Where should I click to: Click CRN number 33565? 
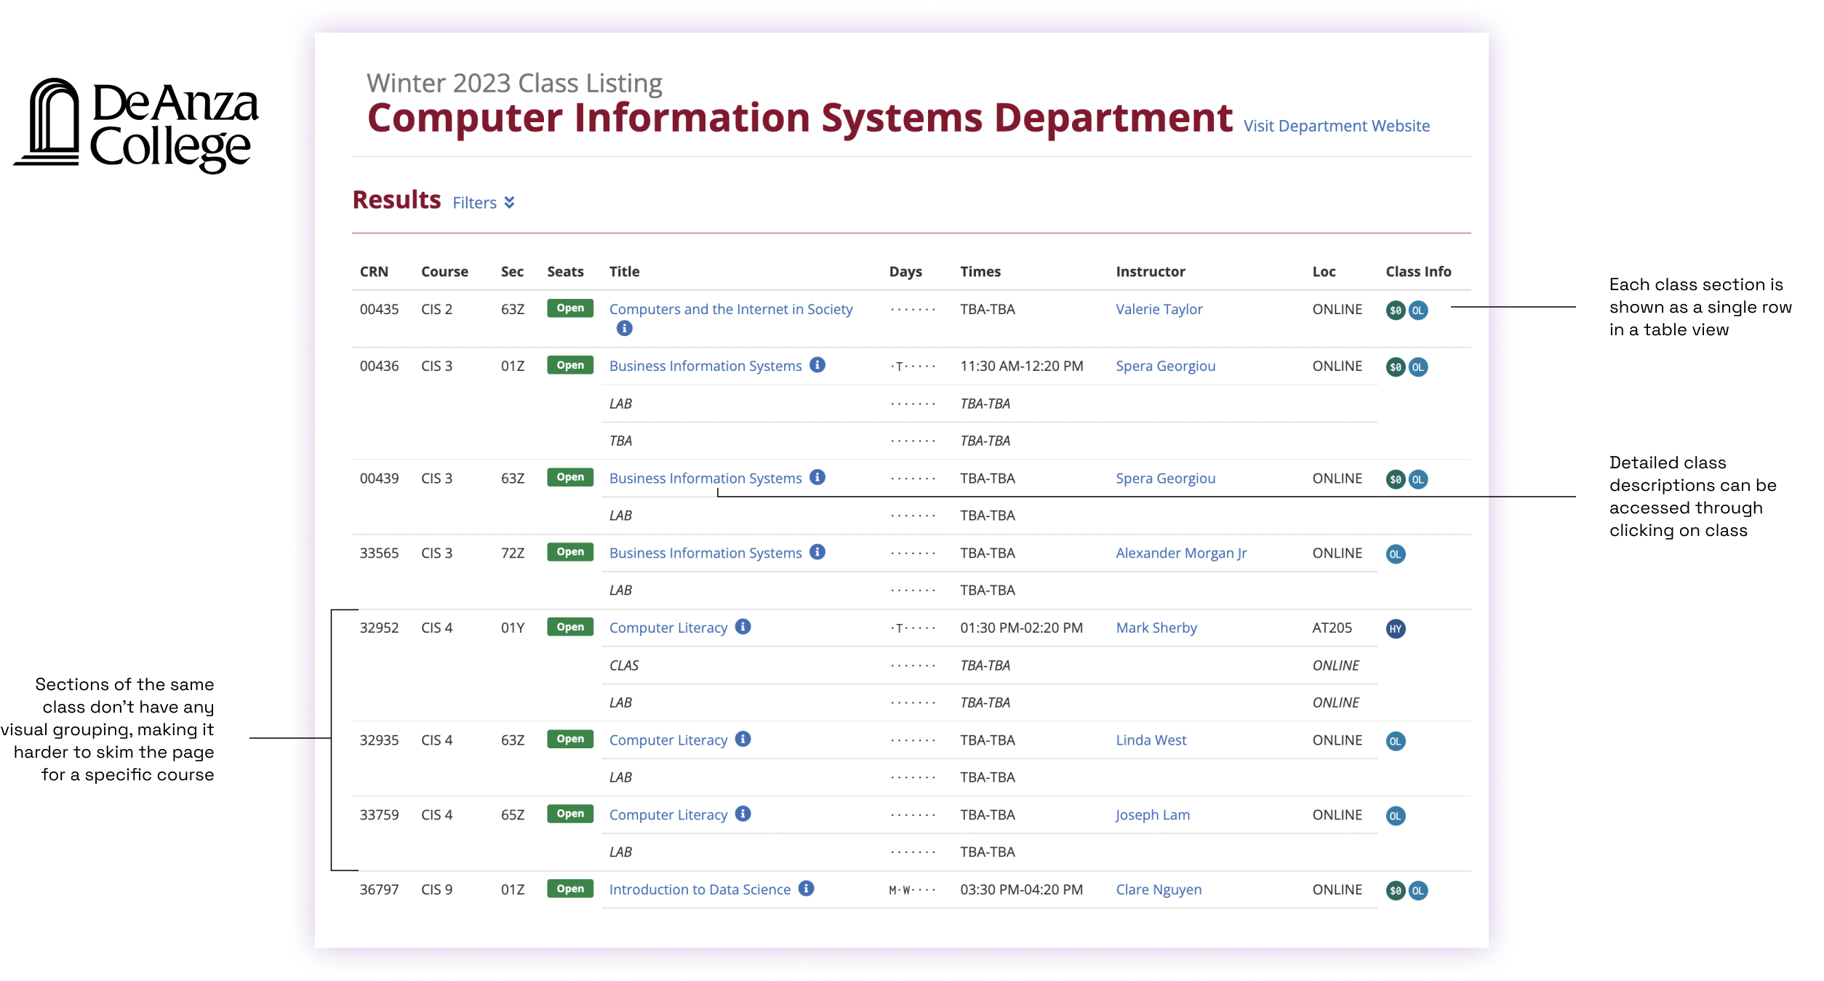tap(379, 553)
